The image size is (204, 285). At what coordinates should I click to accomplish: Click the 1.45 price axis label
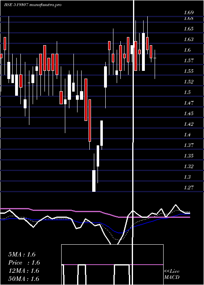tap(188, 114)
